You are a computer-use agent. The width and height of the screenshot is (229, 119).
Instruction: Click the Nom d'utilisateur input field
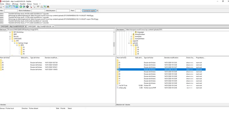(38, 11)
